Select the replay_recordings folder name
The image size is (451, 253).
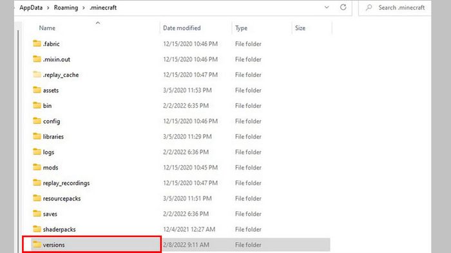(66, 183)
